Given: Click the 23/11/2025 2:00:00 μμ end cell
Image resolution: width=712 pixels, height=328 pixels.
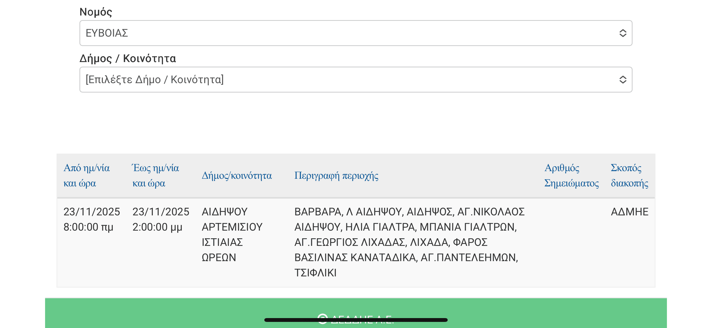Looking at the screenshot, I should [161, 219].
